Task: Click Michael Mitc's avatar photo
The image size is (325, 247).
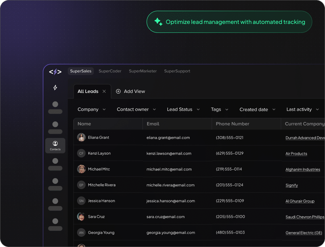Action: click(81, 169)
